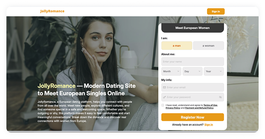Open the Terms of Use link
Image resolution: width=265 pixels, height=139 pixels.
[x=210, y=105]
